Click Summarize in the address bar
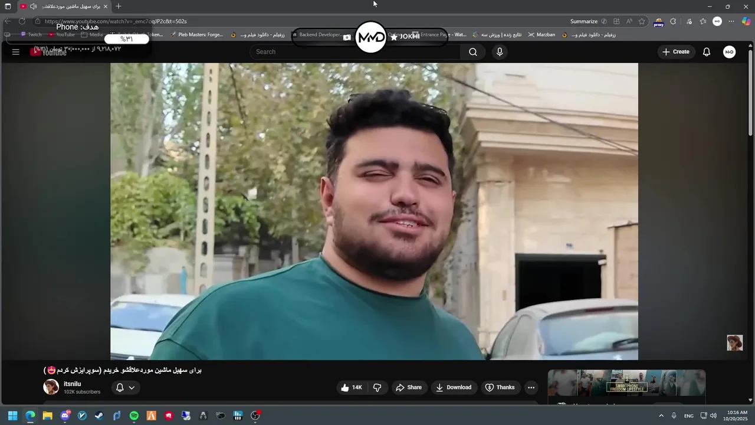 coord(584,21)
